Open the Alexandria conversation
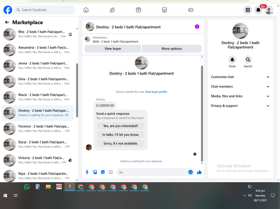 coord(38,50)
